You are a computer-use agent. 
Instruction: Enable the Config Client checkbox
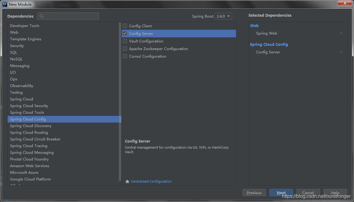point(125,26)
